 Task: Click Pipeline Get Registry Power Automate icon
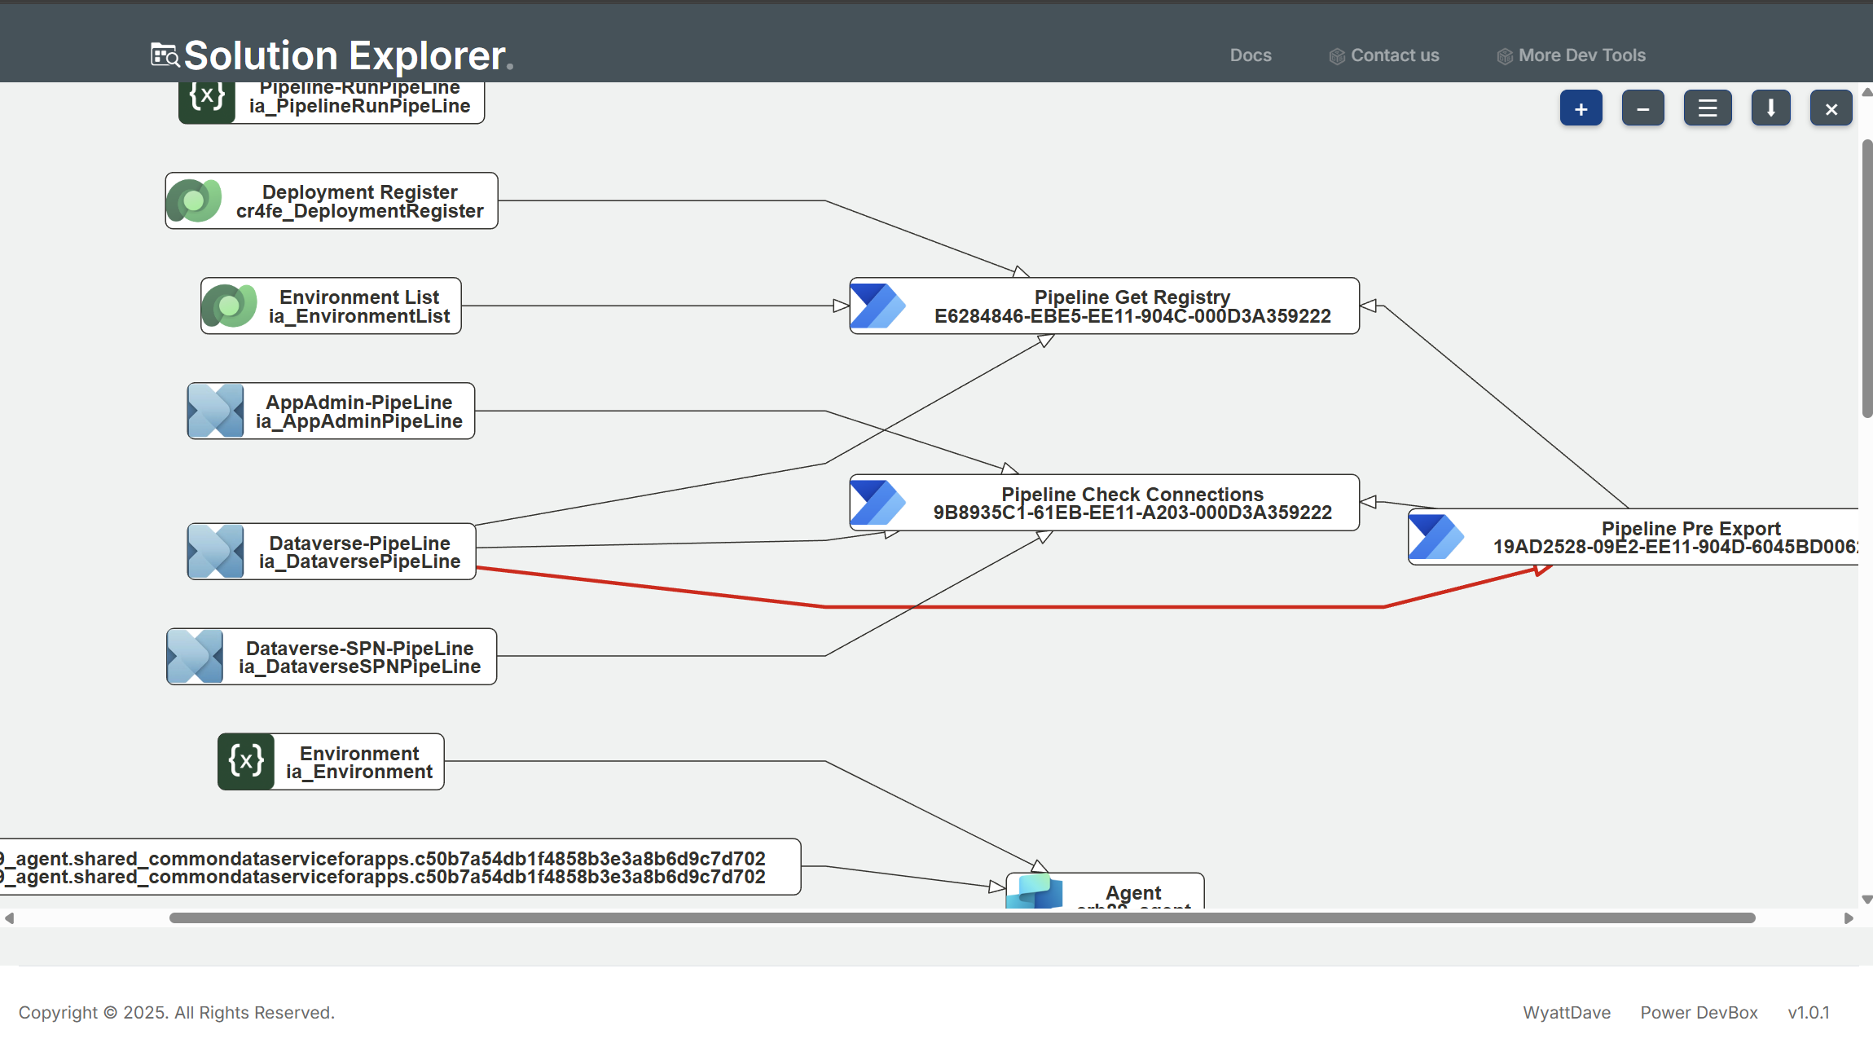click(877, 306)
